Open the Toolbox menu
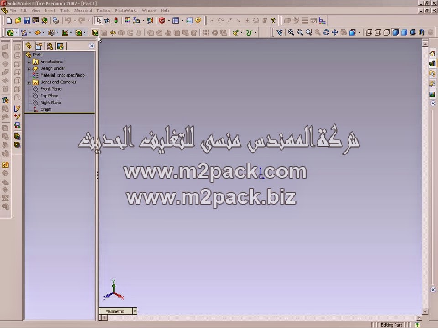 pyautogui.click(x=104, y=10)
